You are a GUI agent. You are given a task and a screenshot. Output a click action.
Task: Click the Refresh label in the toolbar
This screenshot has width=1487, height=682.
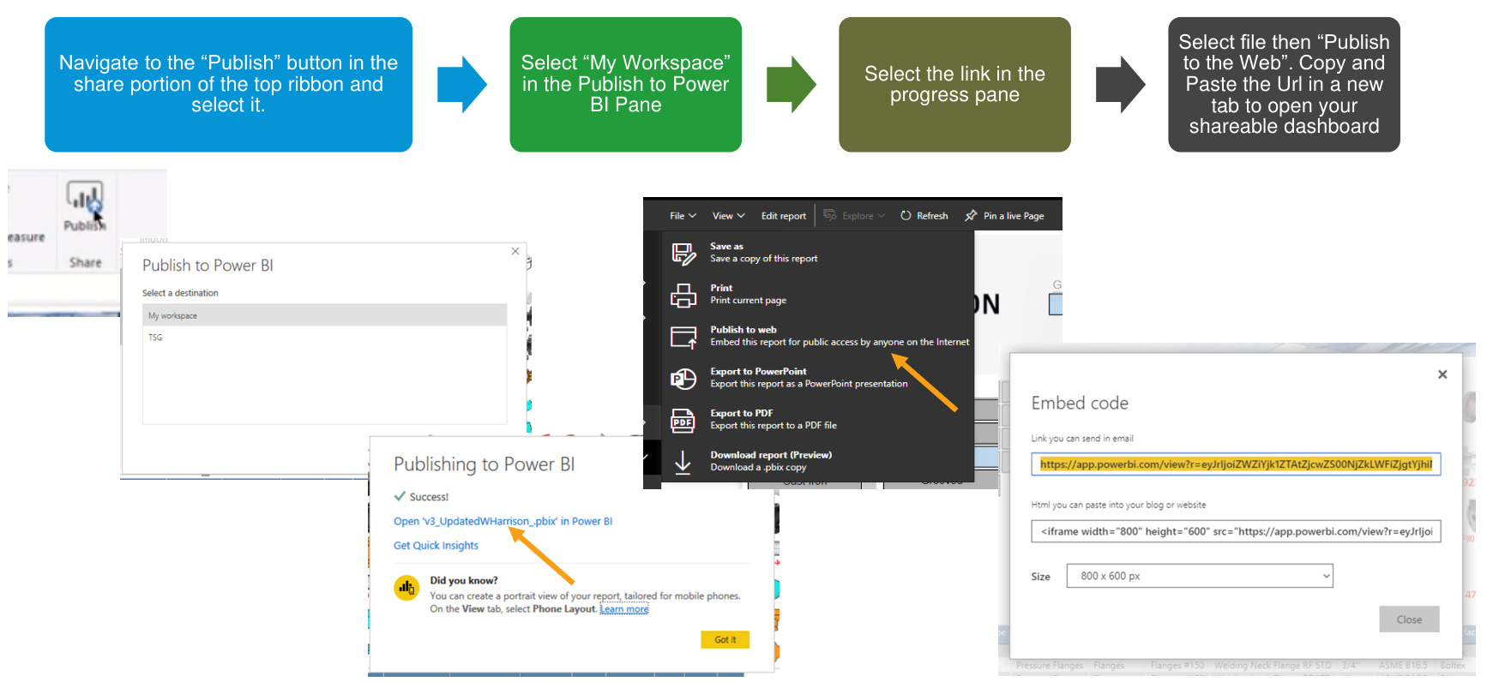pyautogui.click(x=932, y=216)
